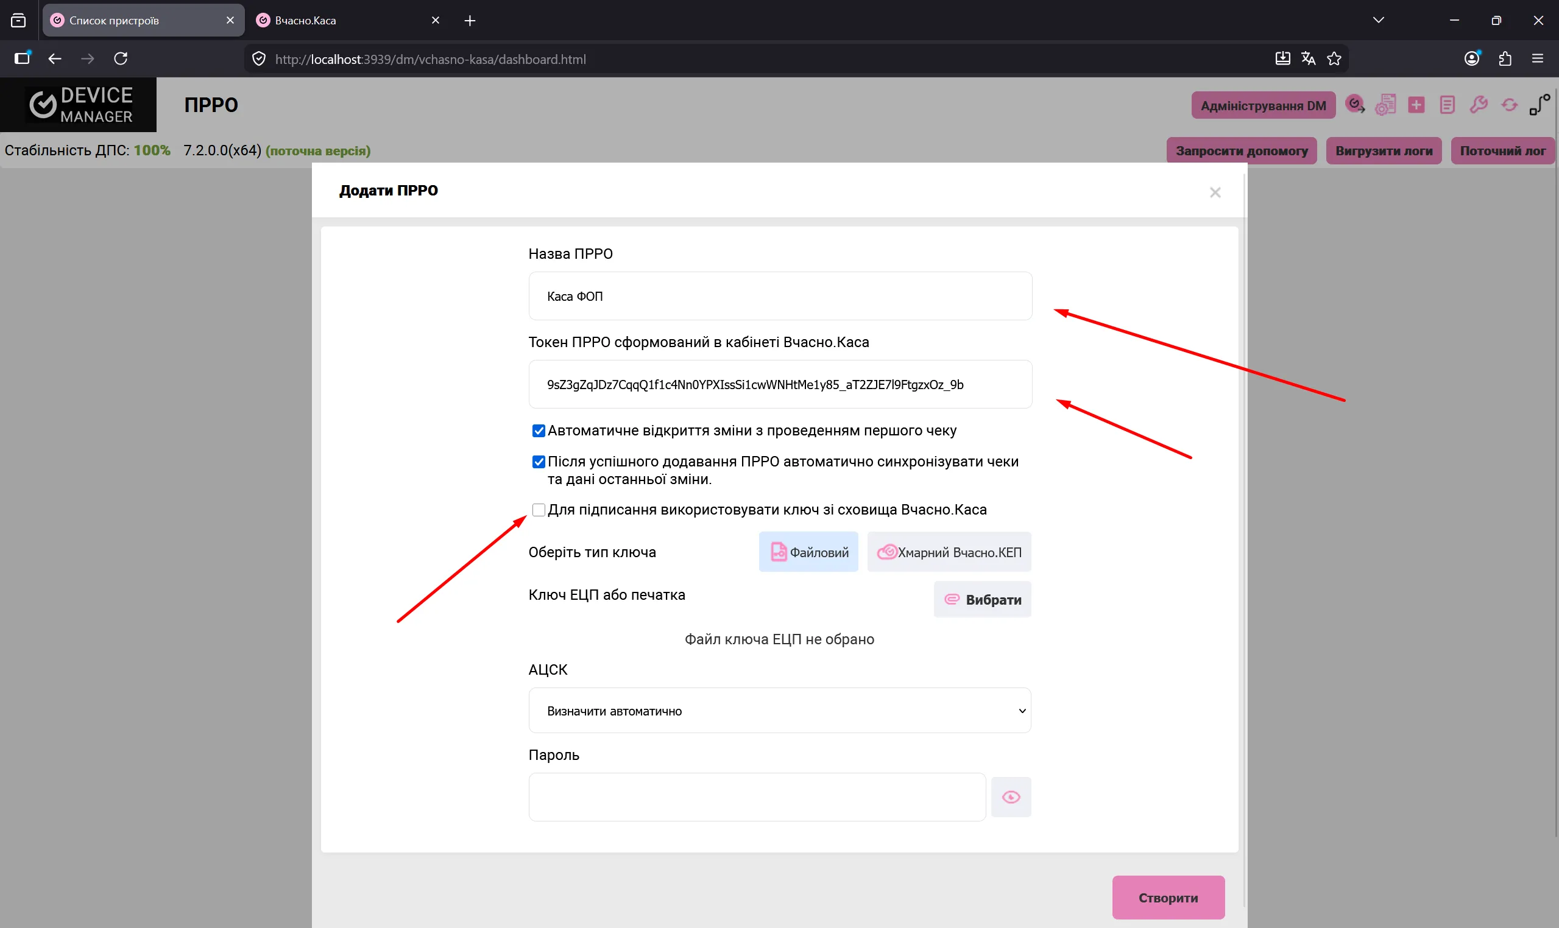The image size is (1559, 928).
Task: Click the route connection icon in header
Action: pos(1540,105)
